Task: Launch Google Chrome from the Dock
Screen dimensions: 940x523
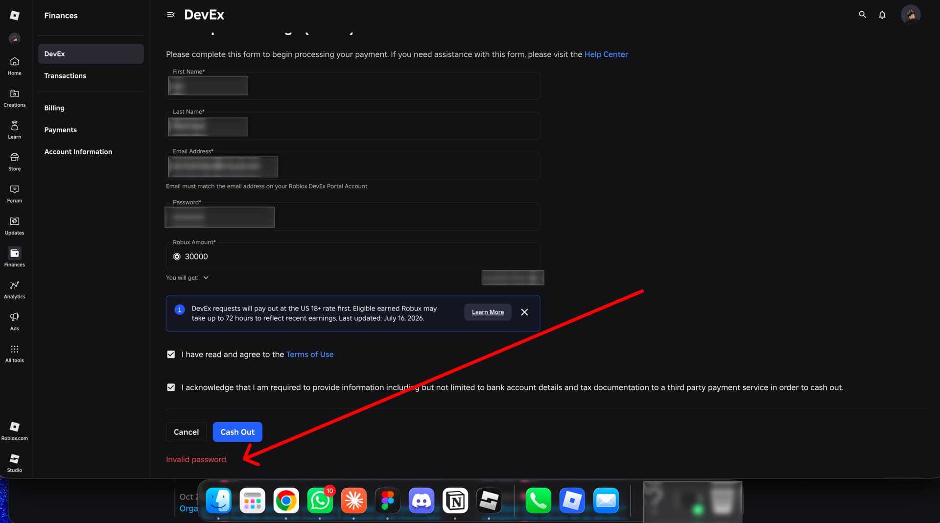Action: (x=286, y=500)
